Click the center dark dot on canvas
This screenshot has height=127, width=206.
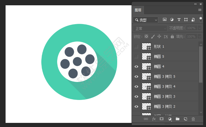tap(77, 61)
